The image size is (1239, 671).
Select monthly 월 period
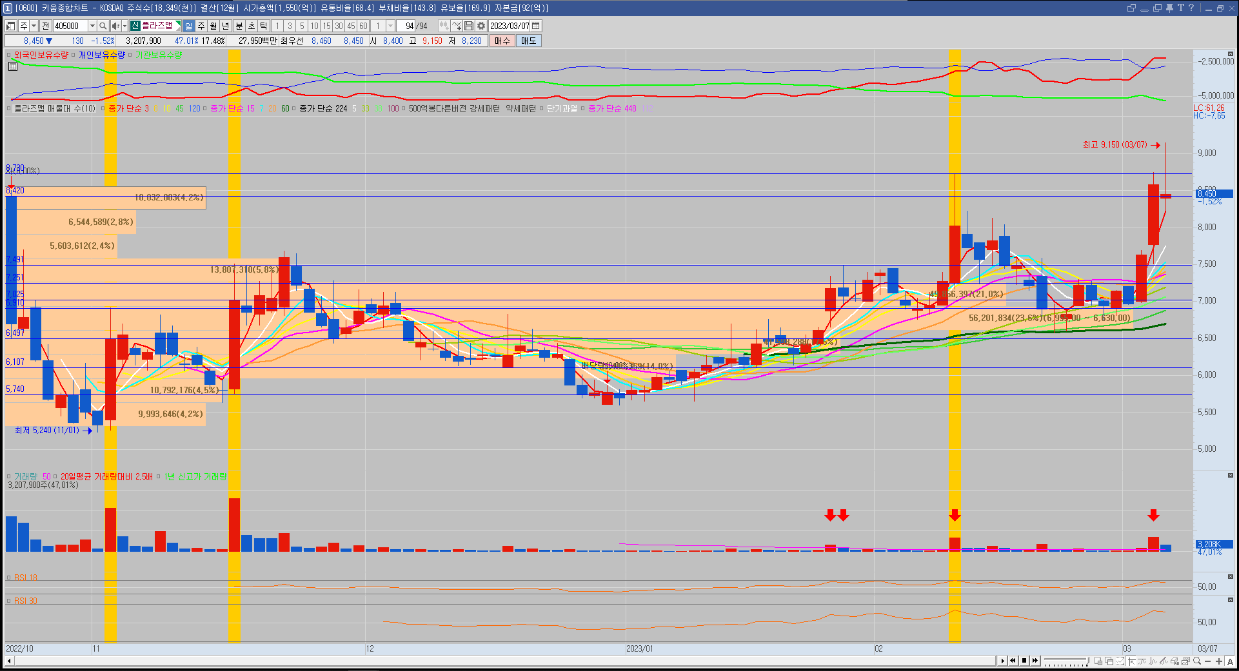[213, 26]
